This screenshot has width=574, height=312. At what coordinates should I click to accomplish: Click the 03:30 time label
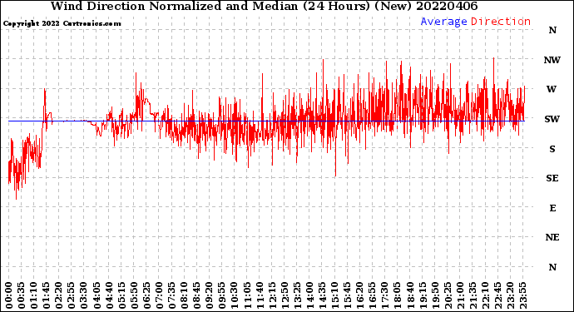(x=84, y=295)
